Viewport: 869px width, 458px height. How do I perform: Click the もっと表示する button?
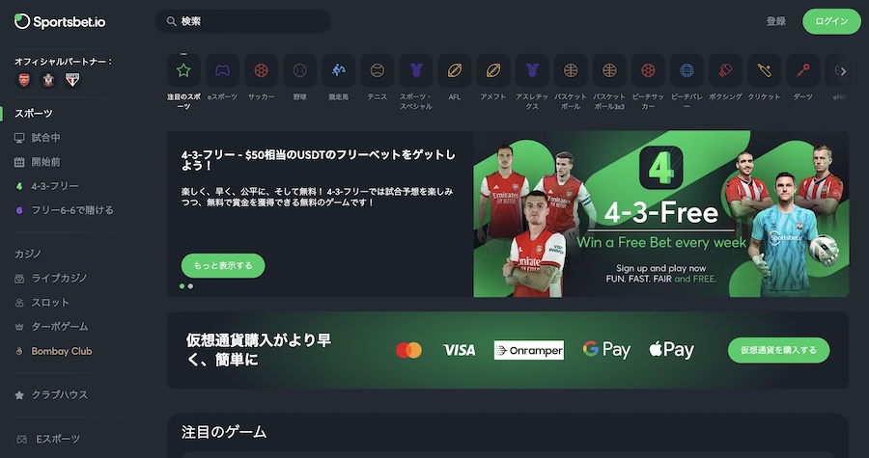tap(223, 265)
